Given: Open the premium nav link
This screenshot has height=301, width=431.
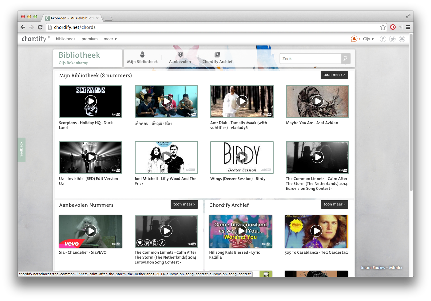Looking at the screenshot, I should click(x=89, y=39).
